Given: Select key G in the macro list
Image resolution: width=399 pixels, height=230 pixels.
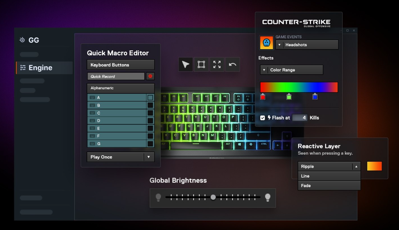Looking at the screenshot, I should (x=117, y=144).
